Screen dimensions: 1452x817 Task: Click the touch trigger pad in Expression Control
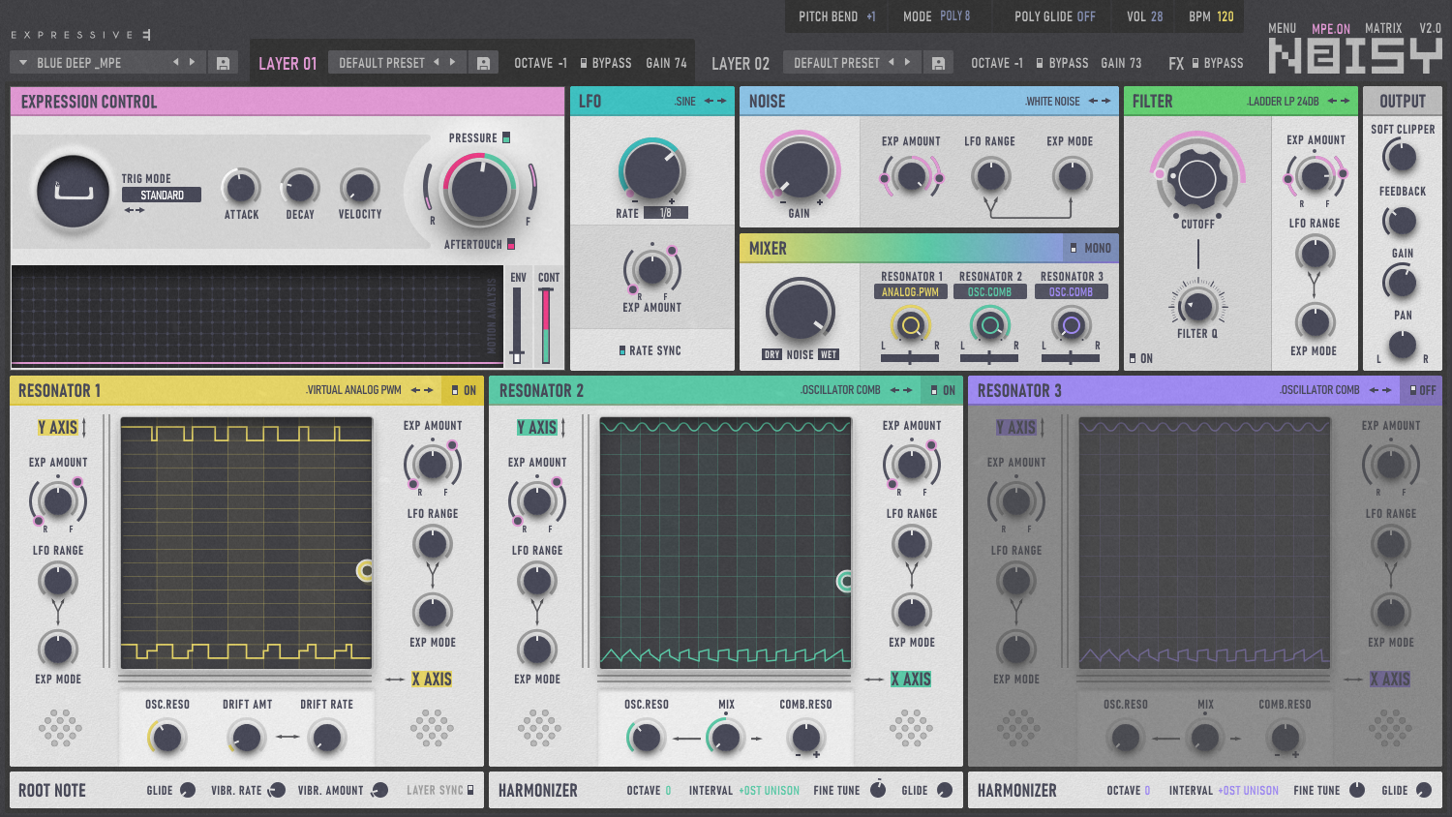pos(71,191)
